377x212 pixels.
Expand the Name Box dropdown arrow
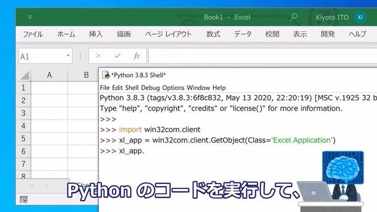click(x=68, y=56)
